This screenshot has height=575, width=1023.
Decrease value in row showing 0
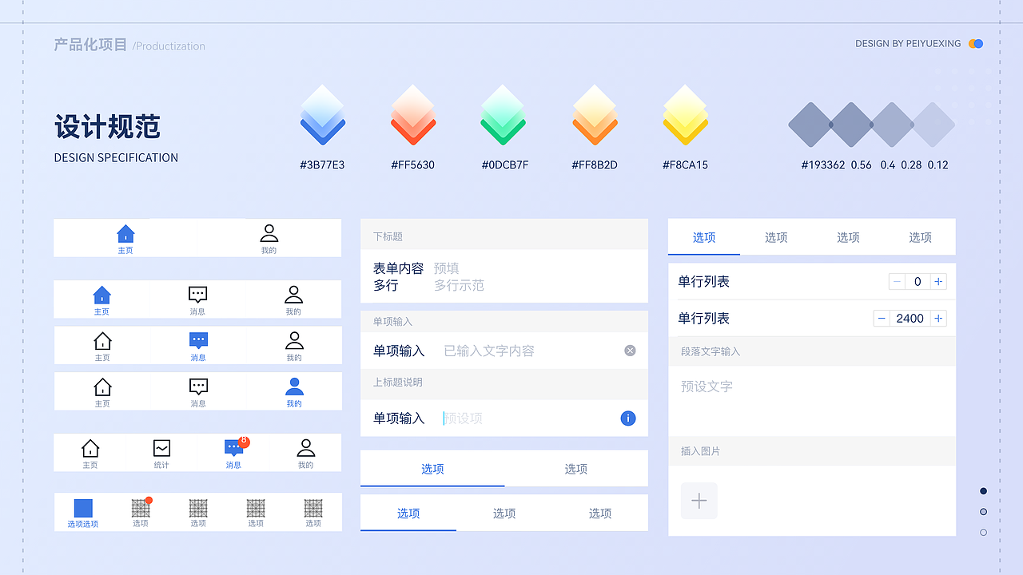pyautogui.click(x=897, y=281)
